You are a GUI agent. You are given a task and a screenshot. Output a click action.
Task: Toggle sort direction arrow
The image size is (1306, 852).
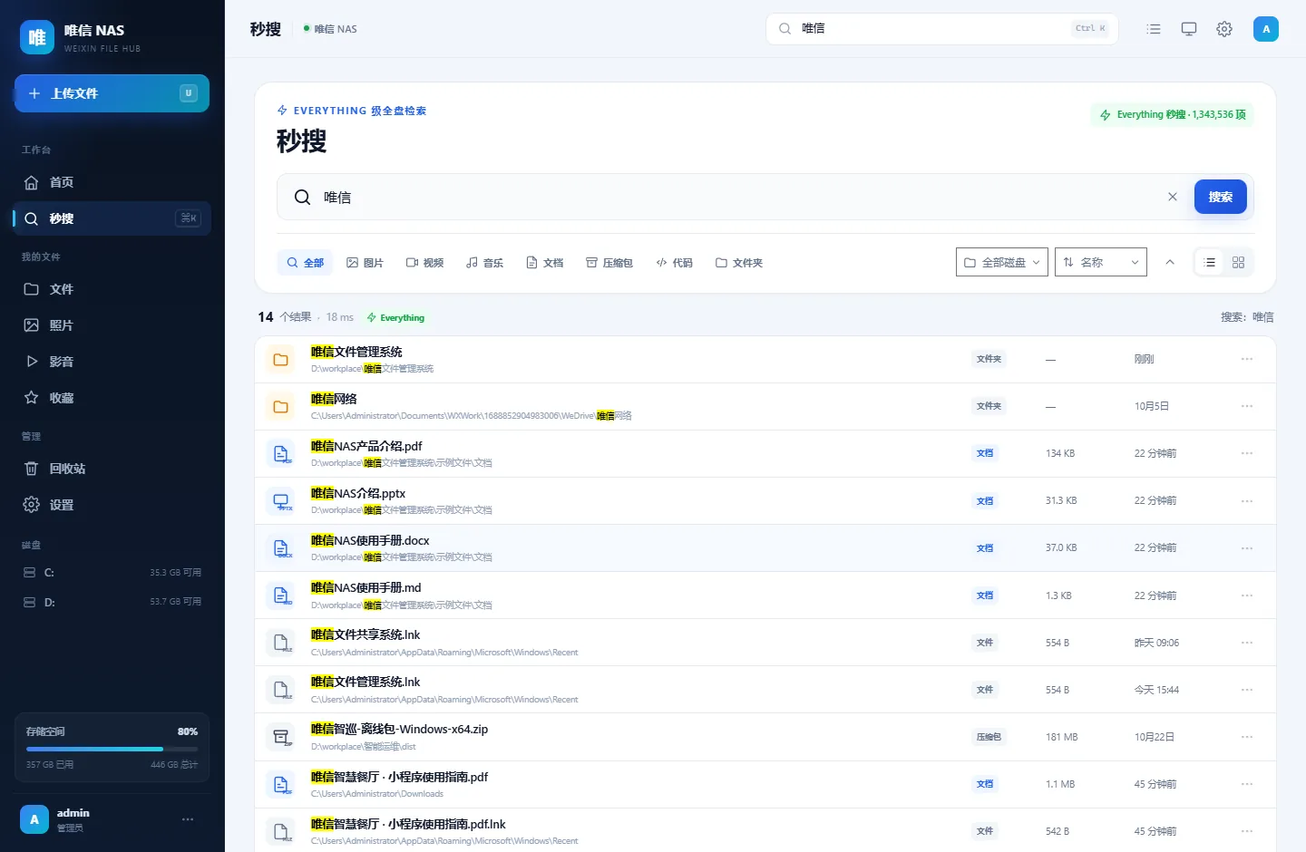[1170, 262]
